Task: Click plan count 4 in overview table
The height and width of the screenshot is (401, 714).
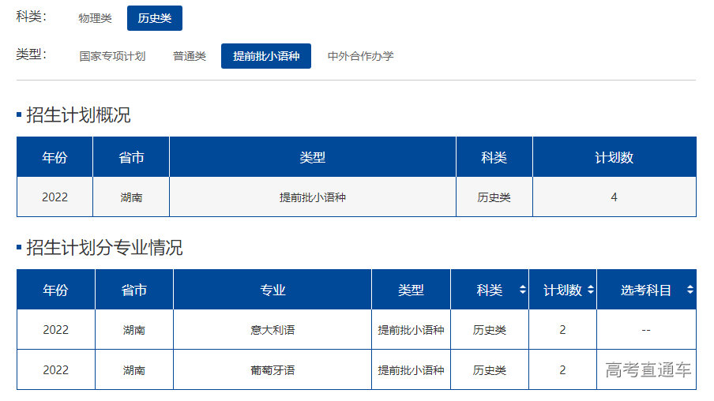Action: point(614,197)
